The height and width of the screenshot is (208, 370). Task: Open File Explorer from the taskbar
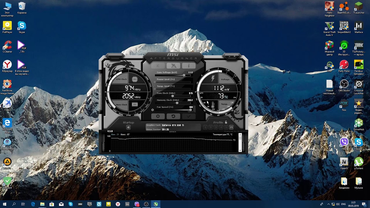click(42, 204)
